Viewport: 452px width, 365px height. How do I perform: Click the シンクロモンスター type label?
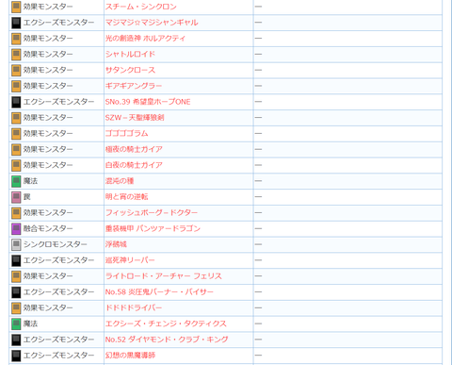[55, 244]
